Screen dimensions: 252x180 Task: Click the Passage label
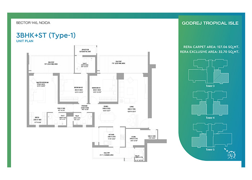click(x=85, y=106)
